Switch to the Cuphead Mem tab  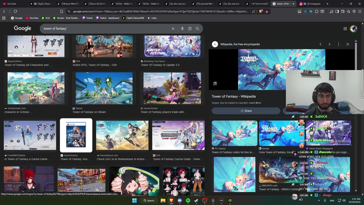pyautogui.click(x=202, y=4)
